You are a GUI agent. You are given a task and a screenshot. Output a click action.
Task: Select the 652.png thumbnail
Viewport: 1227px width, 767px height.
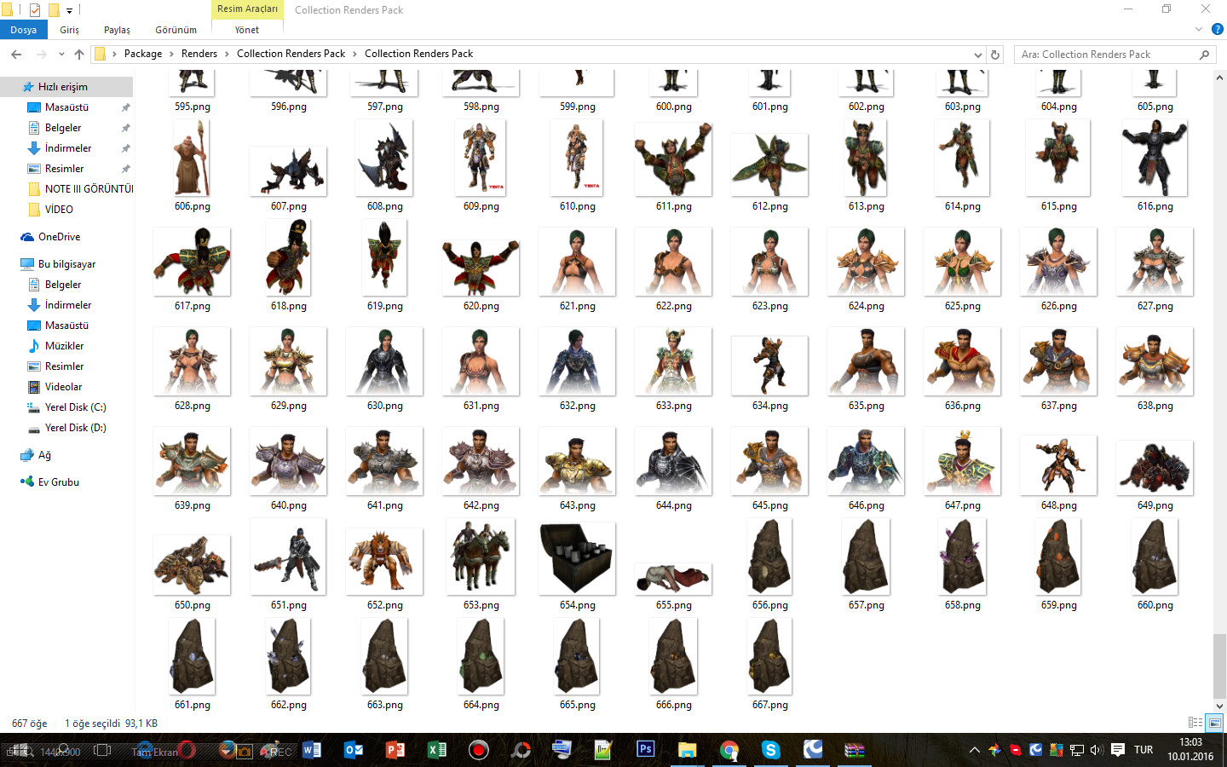click(x=384, y=561)
